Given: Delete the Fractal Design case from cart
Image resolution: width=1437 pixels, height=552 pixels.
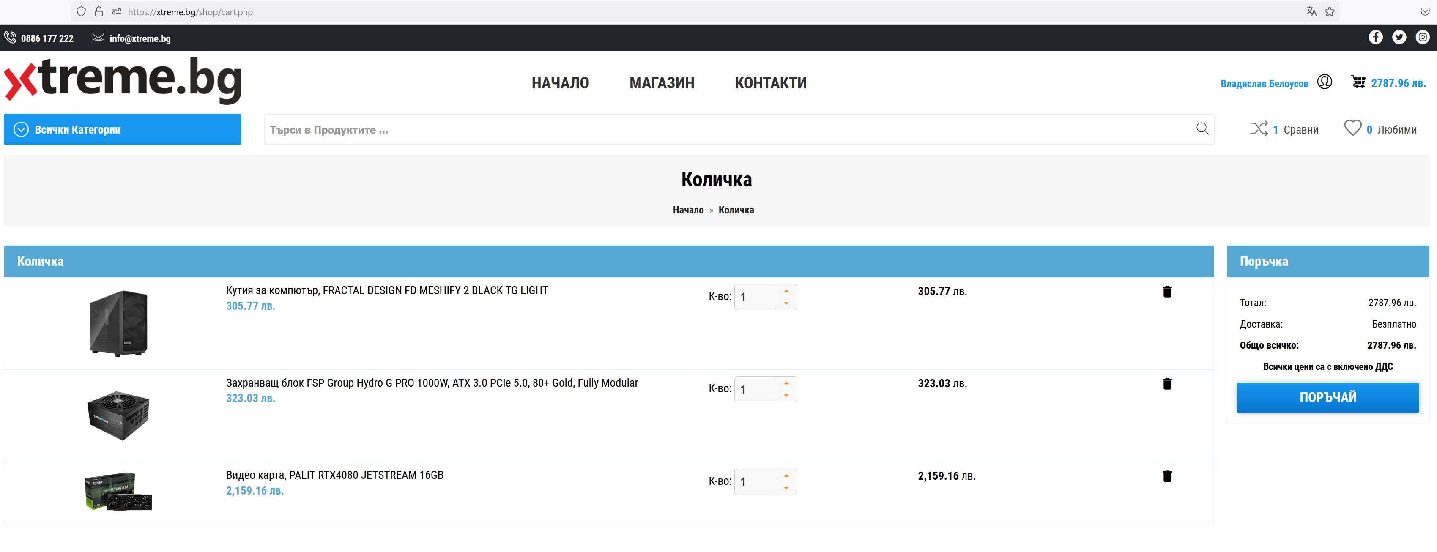Looking at the screenshot, I should (1166, 291).
